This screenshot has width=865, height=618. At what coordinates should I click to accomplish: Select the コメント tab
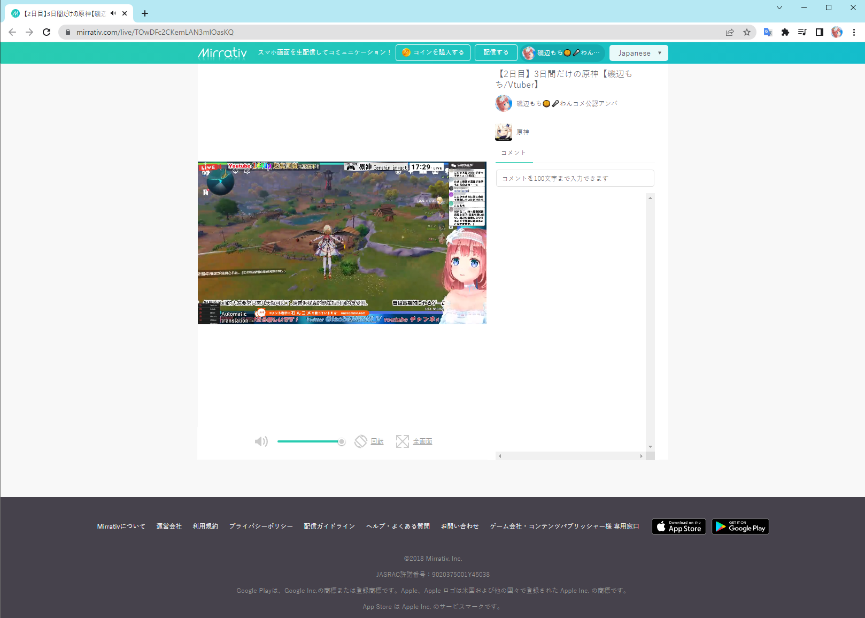click(513, 153)
